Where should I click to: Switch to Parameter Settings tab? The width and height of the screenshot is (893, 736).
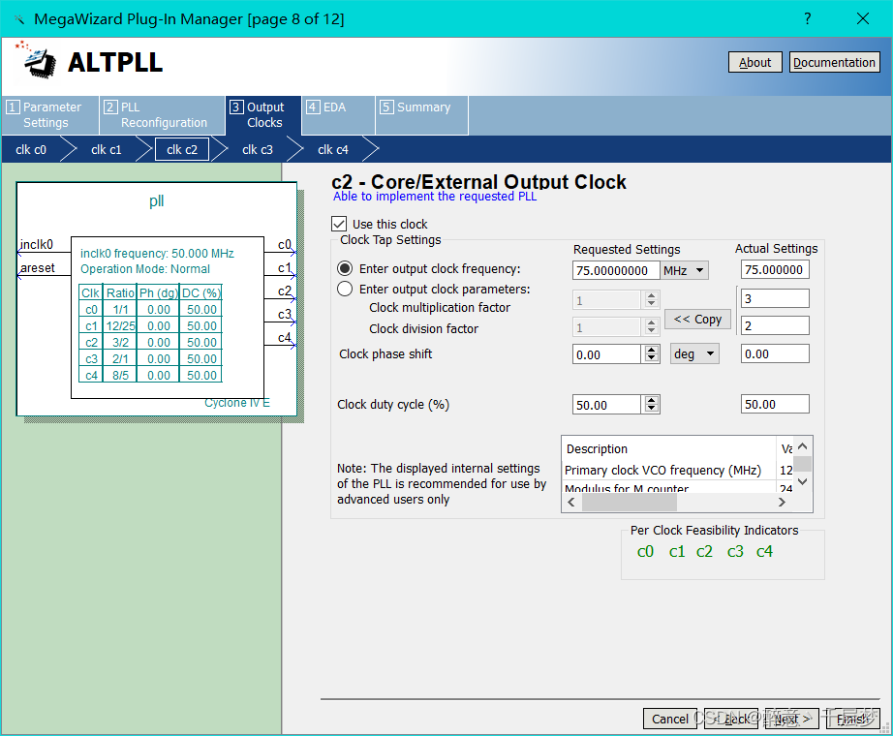pos(50,114)
